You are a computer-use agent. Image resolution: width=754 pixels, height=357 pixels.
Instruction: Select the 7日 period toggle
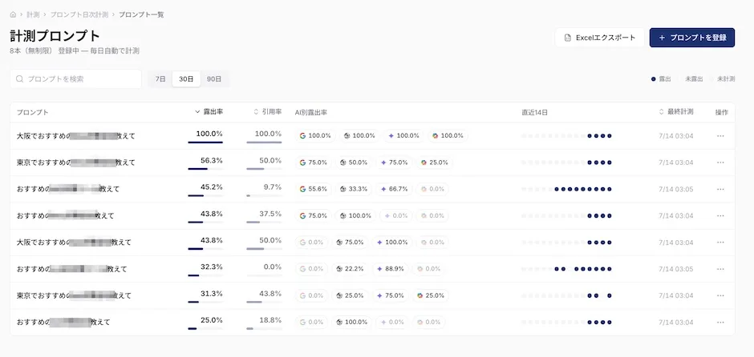click(x=160, y=78)
